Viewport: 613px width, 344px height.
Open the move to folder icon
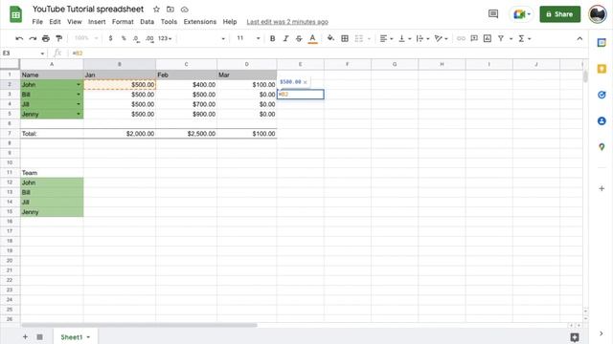170,9
